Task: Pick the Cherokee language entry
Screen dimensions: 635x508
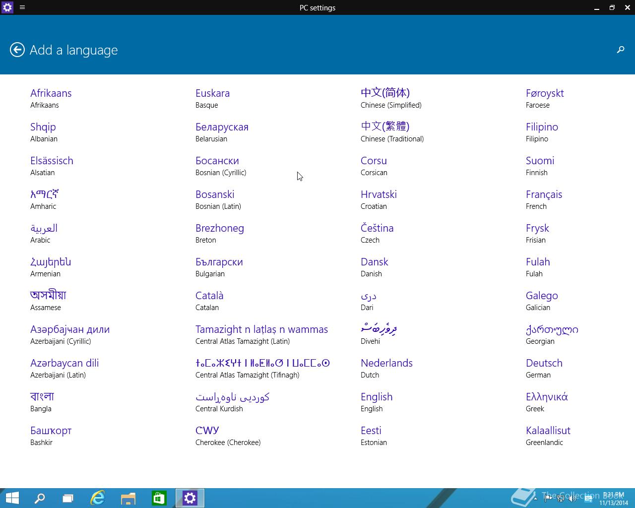Action: [x=228, y=436]
